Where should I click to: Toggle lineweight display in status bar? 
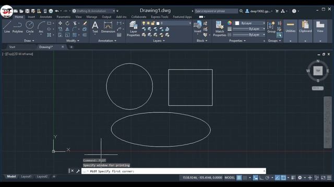[x=293, y=178]
